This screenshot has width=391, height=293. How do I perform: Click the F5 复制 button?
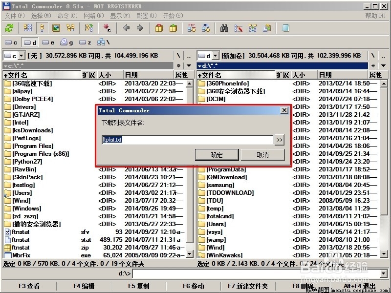click(x=139, y=286)
